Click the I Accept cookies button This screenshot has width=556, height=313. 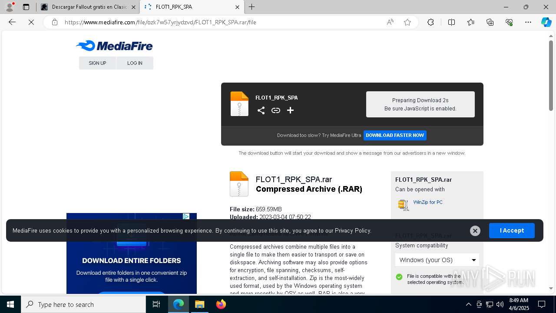(x=512, y=230)
